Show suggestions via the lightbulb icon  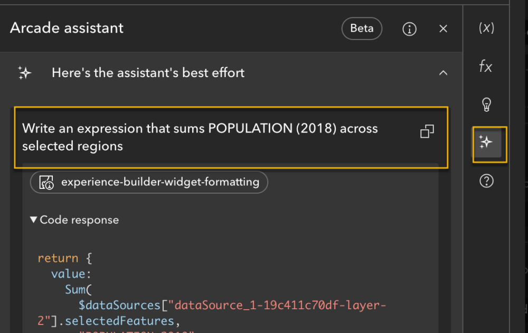click(486, 105)
